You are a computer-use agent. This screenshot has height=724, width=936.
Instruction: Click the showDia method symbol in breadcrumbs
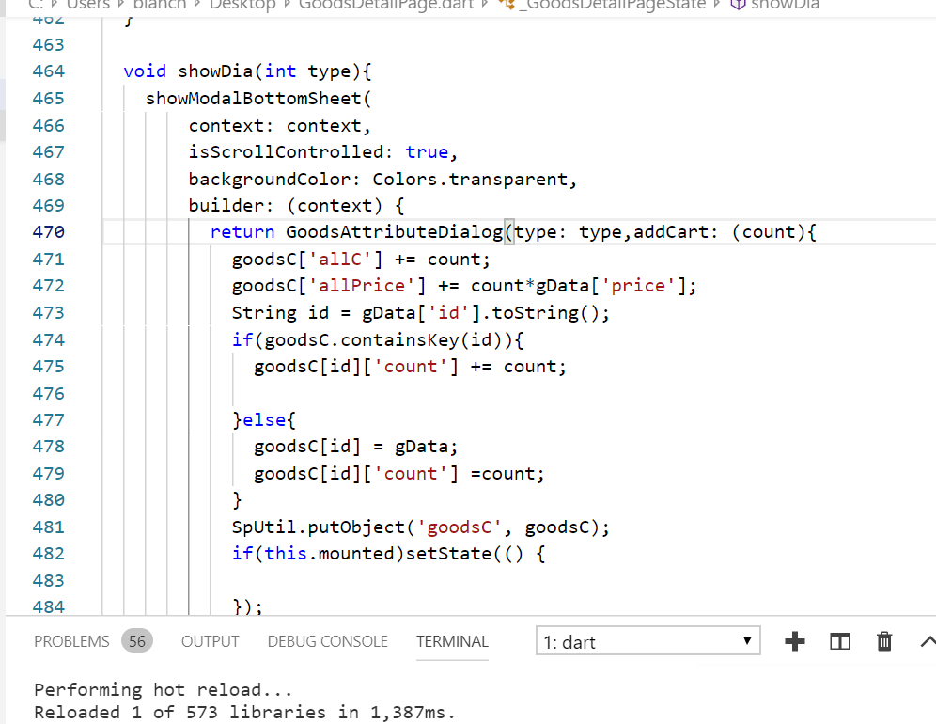pos(775,6)
